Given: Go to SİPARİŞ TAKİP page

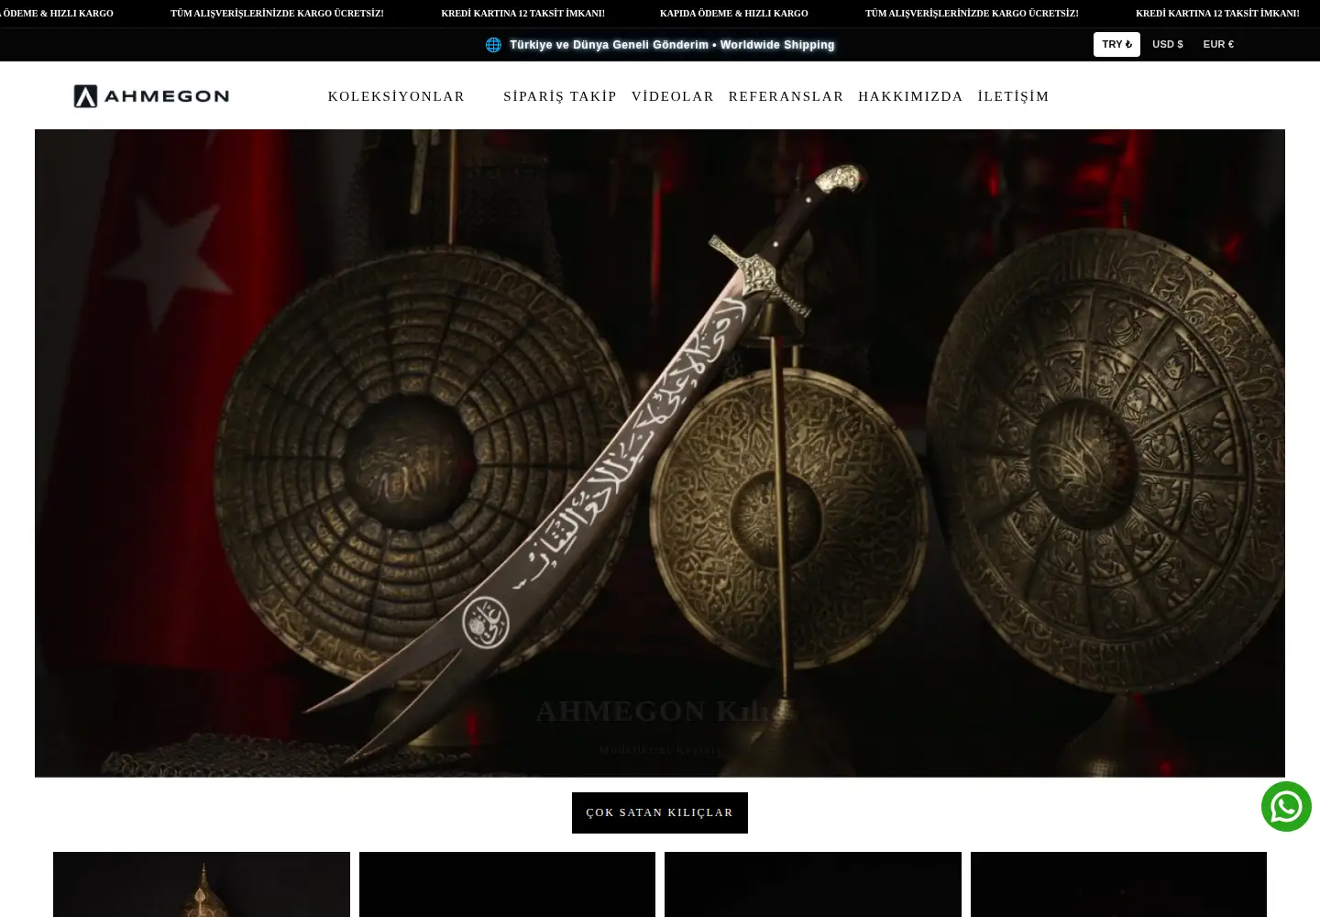Looking at the screenshot, I should coord(560,96).
